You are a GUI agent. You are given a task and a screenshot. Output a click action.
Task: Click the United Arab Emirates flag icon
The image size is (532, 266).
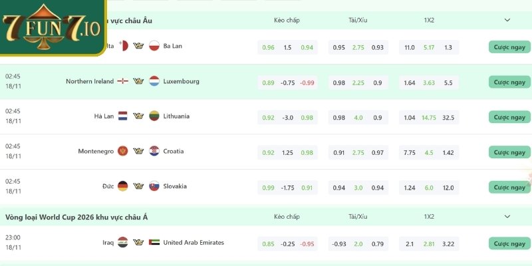tap(154, 243)
